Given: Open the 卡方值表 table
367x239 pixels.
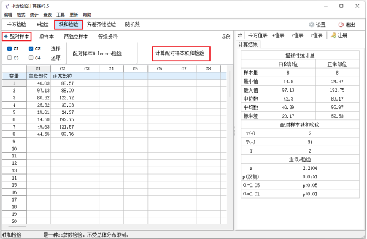Looking at the screenshot, I should tap(258, 36).
